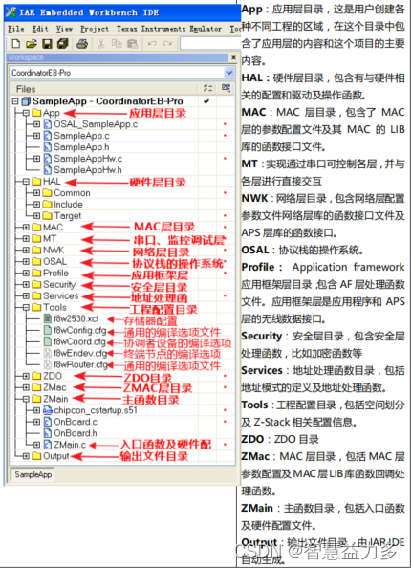
Task: Click the f8wConfig.cfg file icon
Action: 47,330
